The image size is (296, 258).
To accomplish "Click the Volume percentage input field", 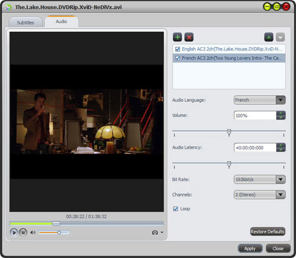I will (255, 115).
